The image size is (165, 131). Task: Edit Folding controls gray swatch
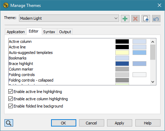coord(122,75)
